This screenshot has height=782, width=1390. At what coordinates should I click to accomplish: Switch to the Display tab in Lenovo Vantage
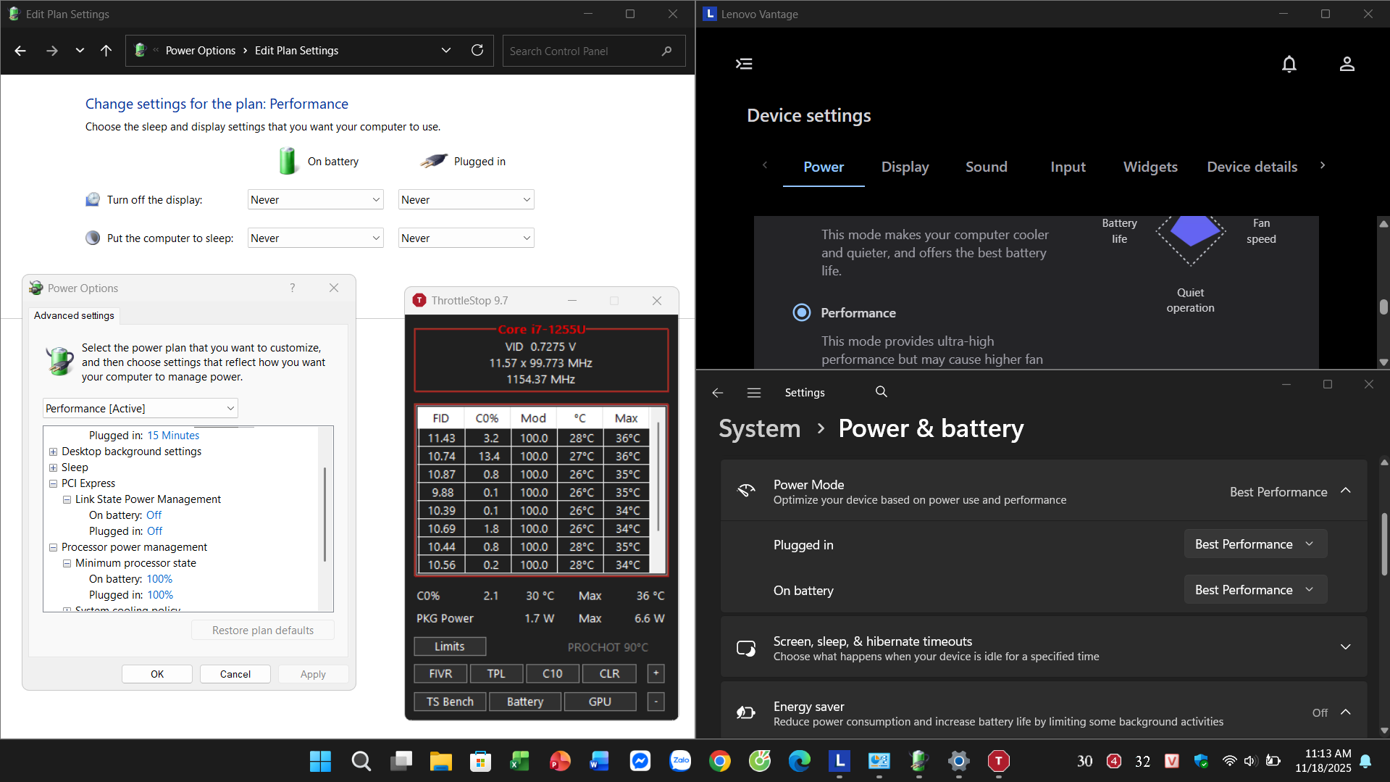905,167
